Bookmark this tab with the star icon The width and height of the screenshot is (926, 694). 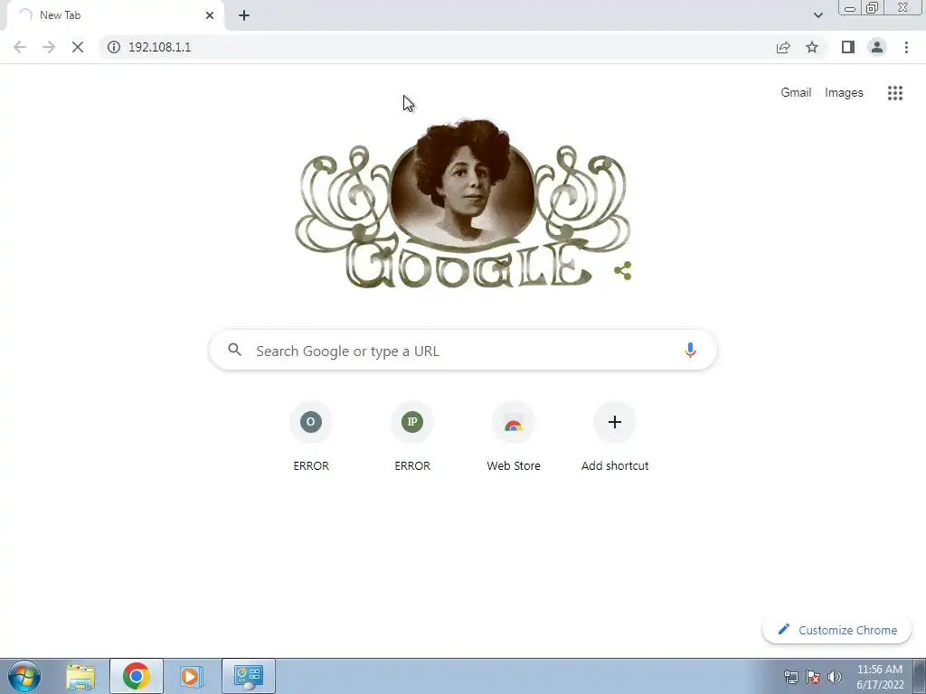coord(812,47)
